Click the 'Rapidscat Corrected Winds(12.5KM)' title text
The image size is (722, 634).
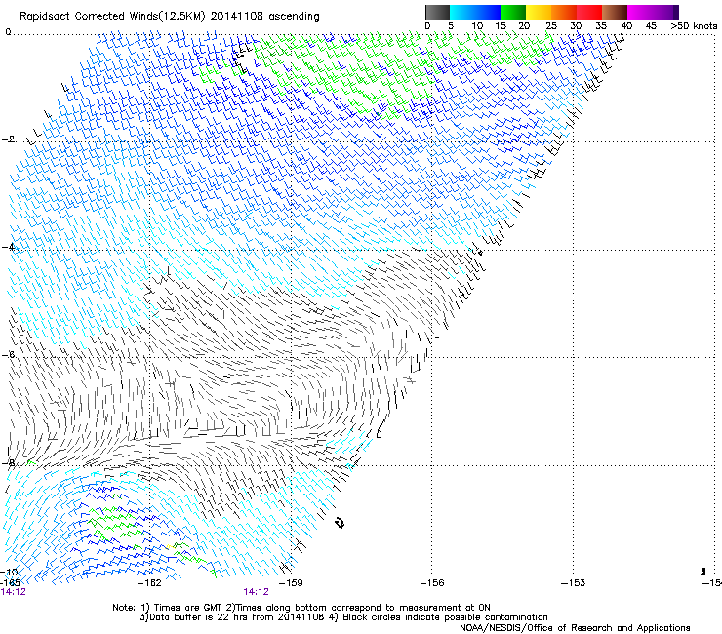[x=113, y=17]
